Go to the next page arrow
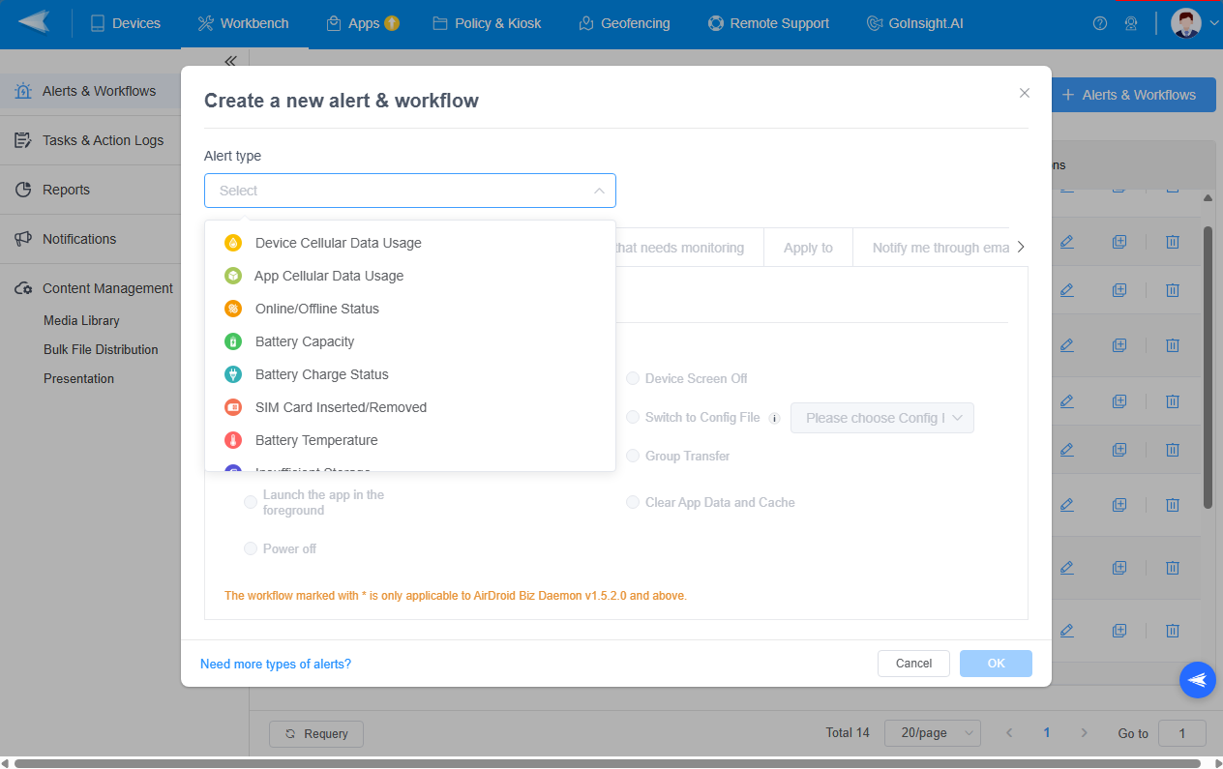The height and width of the screenshot is (769, 1223). coord(1085,733)
